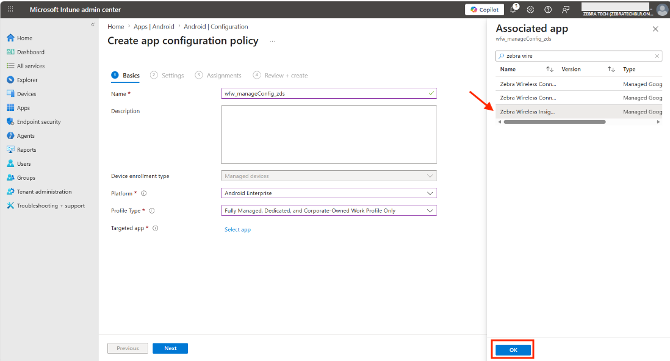
Task: Click Home breadcrumb link
Action: (116, 26)
